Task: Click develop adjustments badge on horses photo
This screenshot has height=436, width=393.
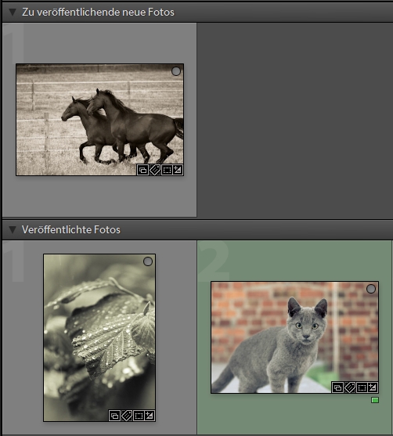Action: pos(178,170)
